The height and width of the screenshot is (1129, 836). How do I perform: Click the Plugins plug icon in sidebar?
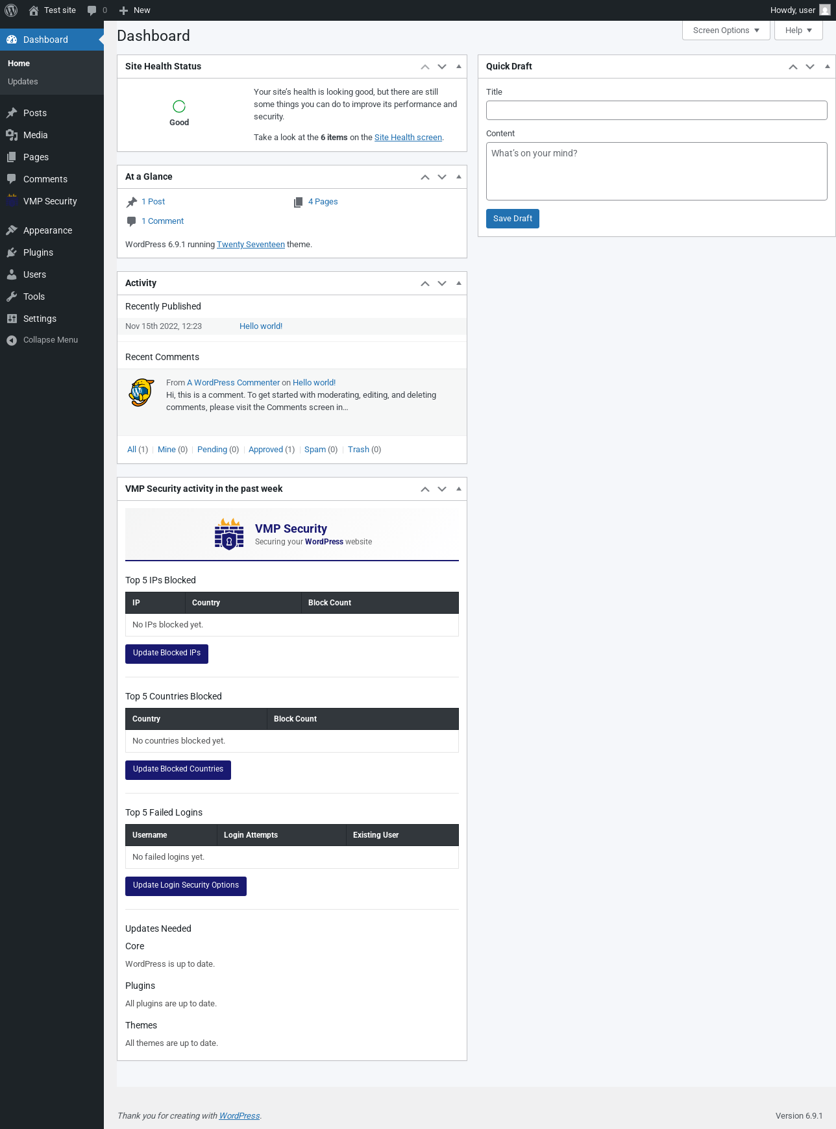click(12, 252)
